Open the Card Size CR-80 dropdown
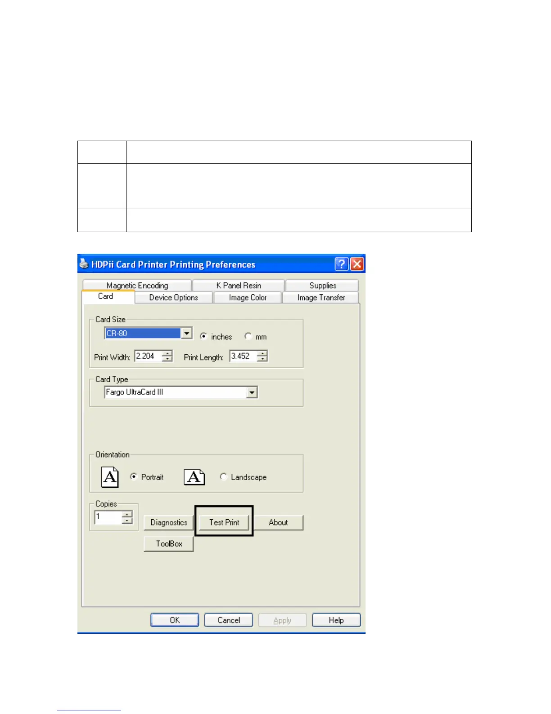 coord(186,333)
